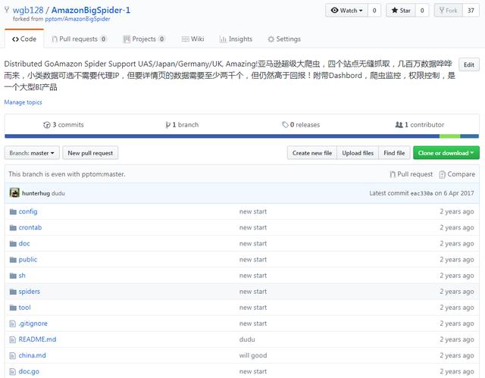This screenshot has width=485, height=378.
Task: Click the tag icon next to 0 releases
Action: [285, 125]
